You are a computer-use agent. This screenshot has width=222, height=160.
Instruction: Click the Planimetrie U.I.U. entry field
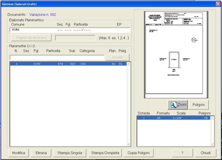tap(57, 57)
